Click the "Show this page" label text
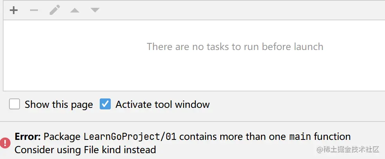The image size is (385, 159). [59, 105]
